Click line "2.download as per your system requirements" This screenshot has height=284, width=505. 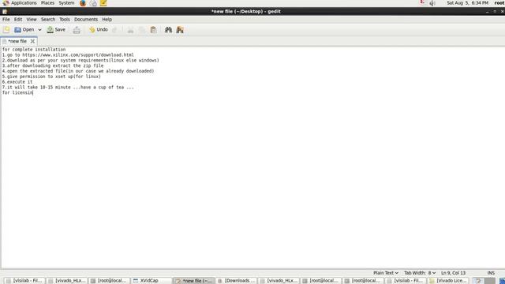tap(80, 60)
